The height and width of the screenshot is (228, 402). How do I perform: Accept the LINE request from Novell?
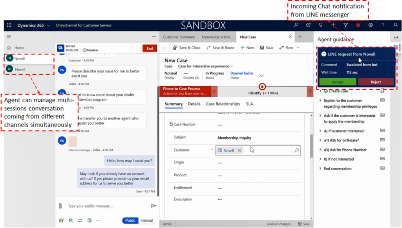pos(338,82)
